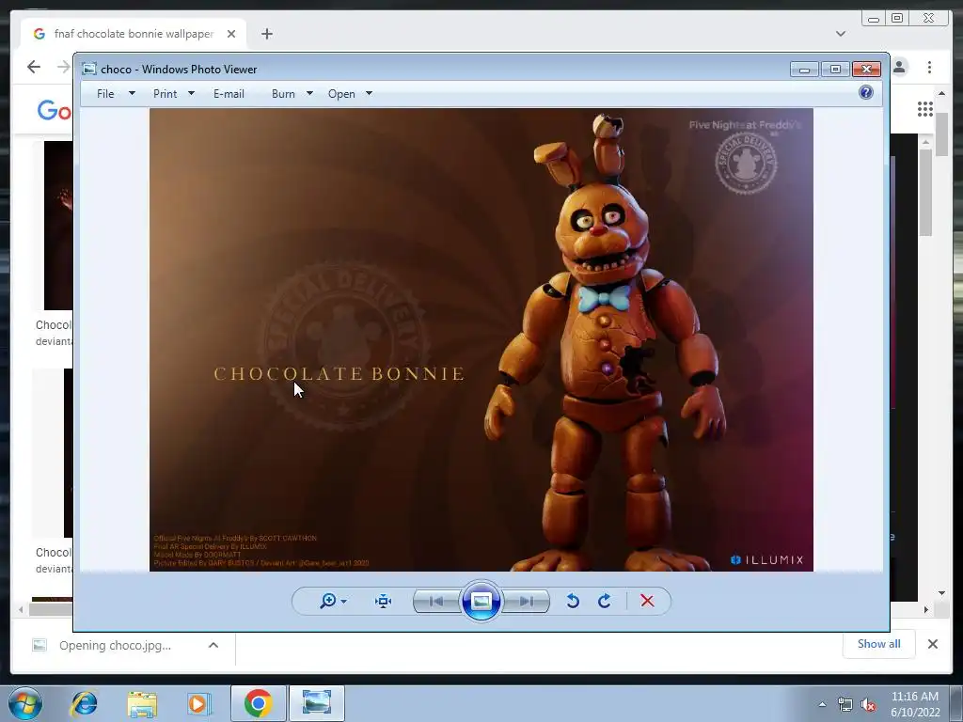The image size is (963, 722).
Task: Expand the zoom dropdown arrow
Action: tap(344, 601)
